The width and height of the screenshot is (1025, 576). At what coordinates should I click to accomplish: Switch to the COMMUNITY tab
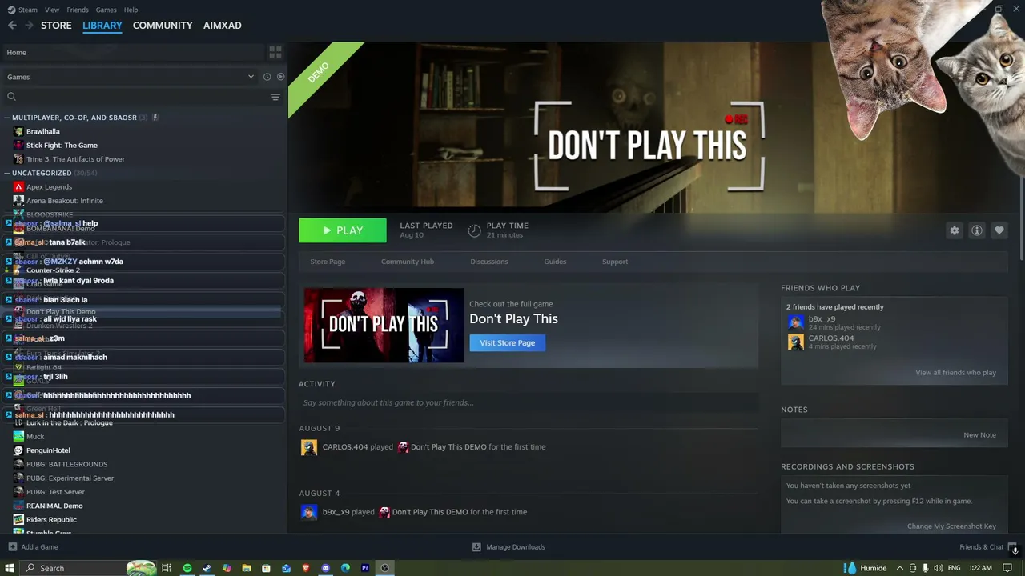[x=163, y=26]
